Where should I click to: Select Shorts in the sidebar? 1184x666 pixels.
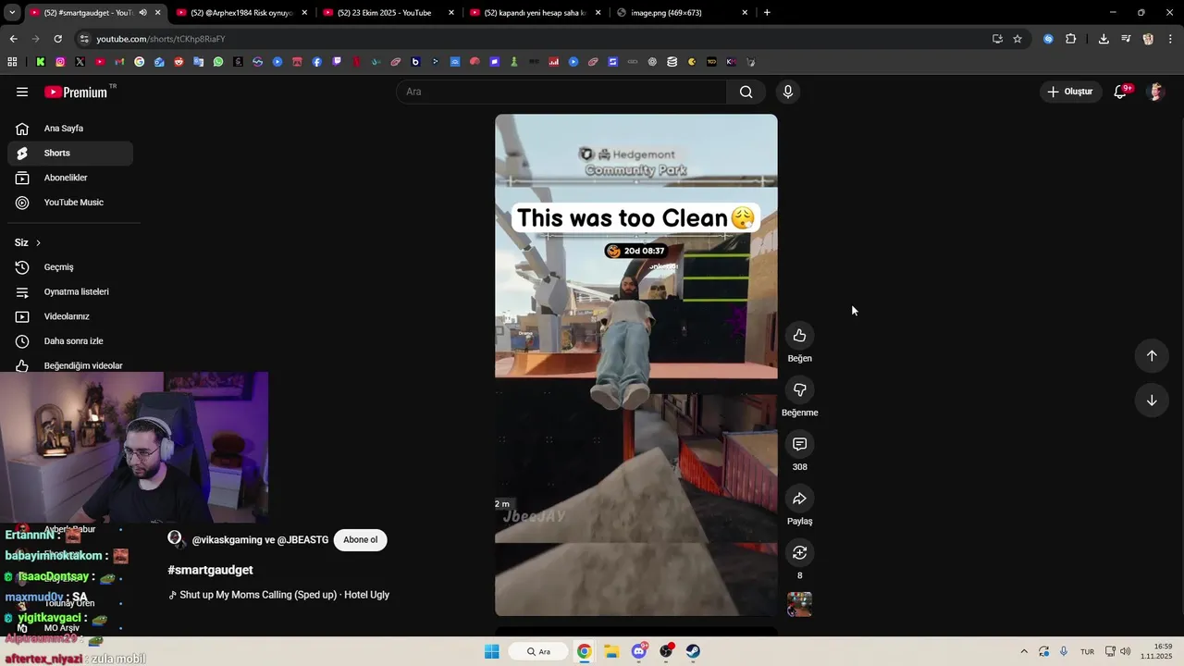point(70,154)
